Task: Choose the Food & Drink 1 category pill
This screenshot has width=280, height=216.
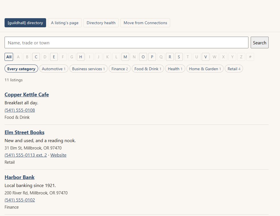Action: point(148,69)
